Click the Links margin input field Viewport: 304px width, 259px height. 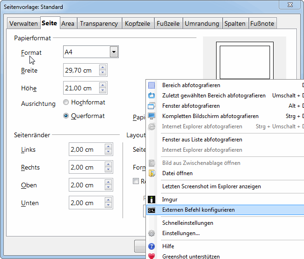click(87, 149)
